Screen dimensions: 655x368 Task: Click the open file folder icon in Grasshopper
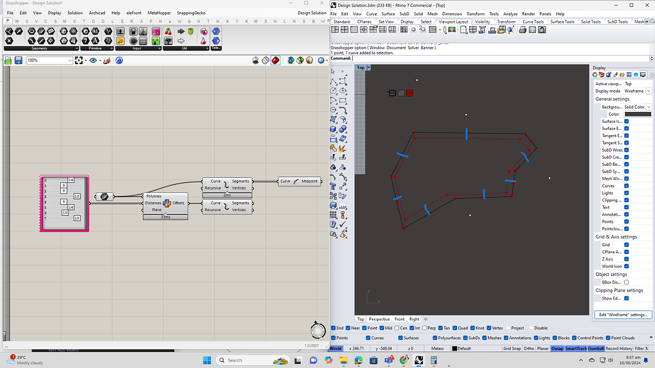click(x=8, y=60)
